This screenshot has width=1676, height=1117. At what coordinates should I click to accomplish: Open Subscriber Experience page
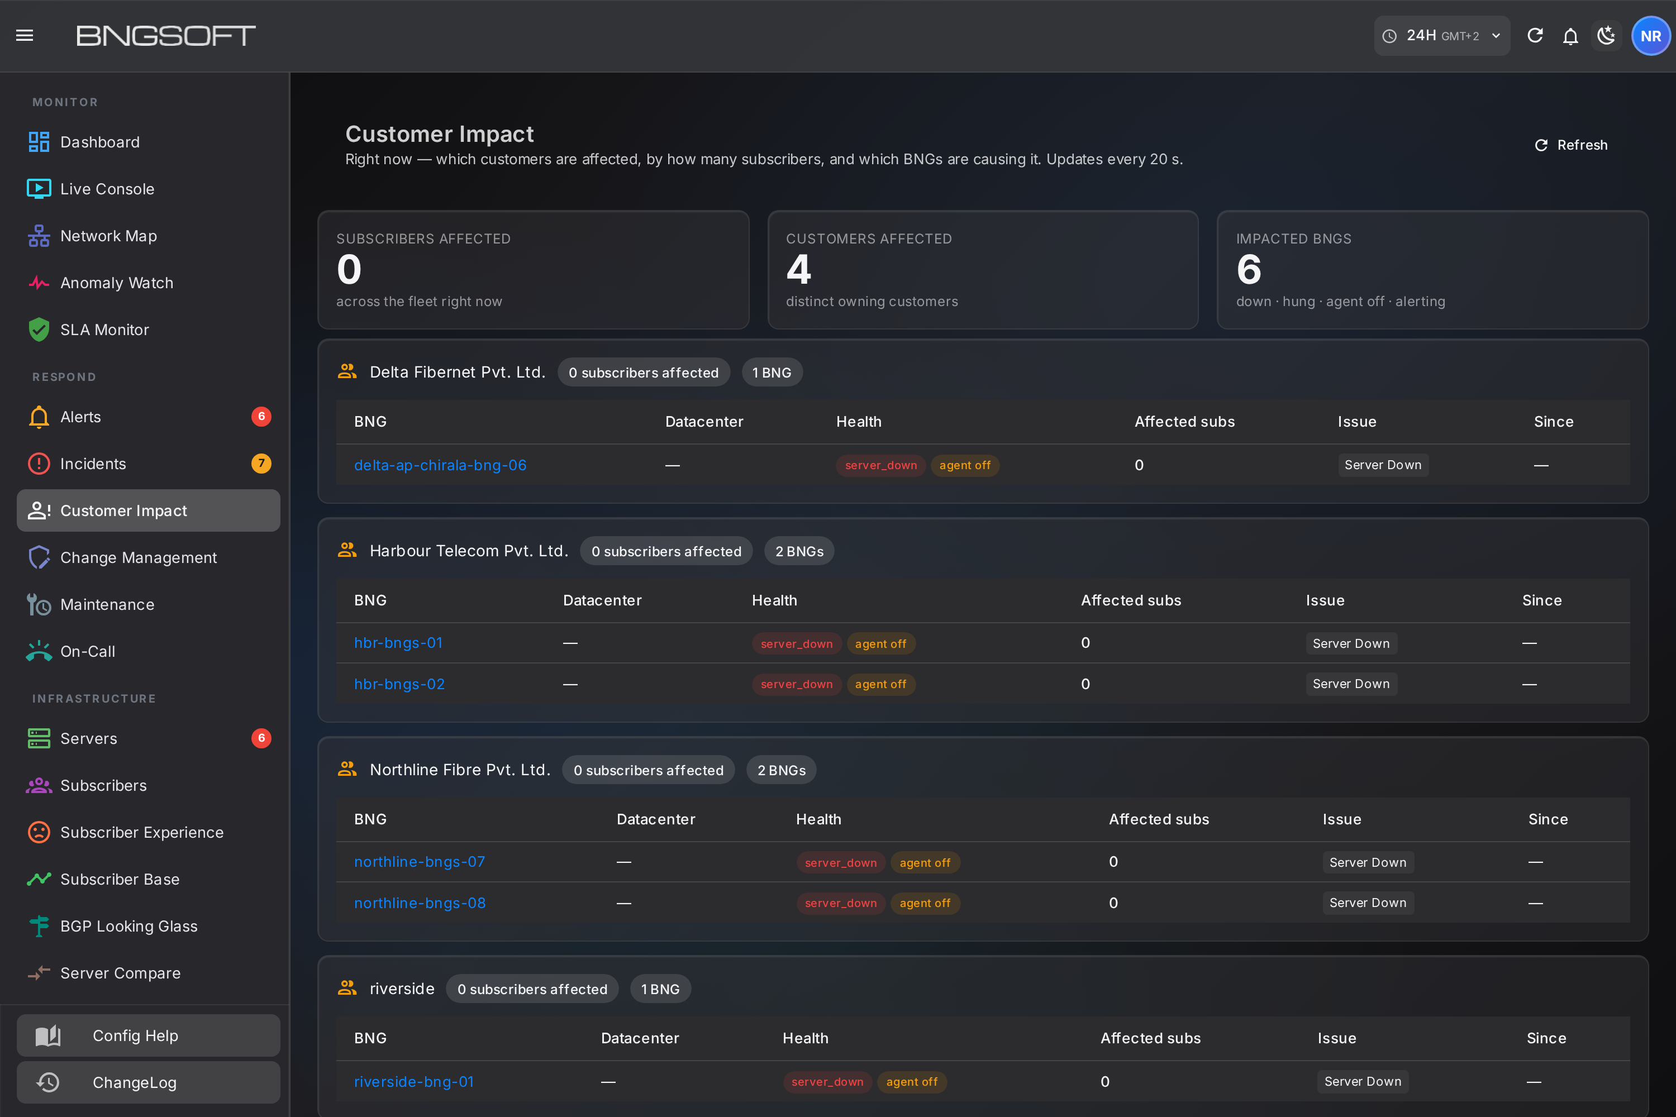(x=148, y=833)
